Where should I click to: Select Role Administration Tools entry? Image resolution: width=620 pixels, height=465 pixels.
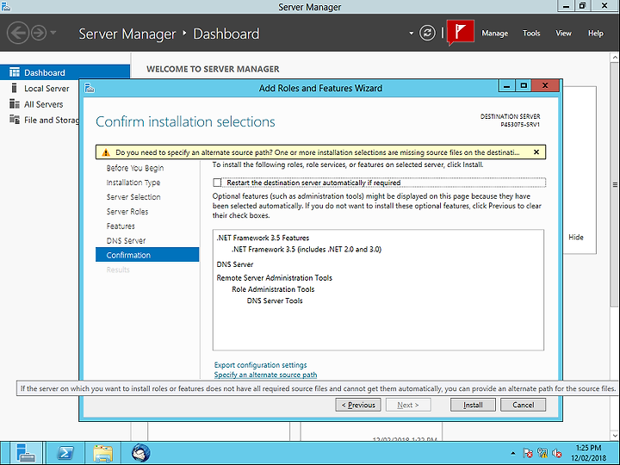(x=273, y=289)
